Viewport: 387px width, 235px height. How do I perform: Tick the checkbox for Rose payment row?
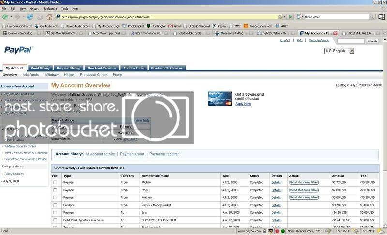(x=55, y=190)
